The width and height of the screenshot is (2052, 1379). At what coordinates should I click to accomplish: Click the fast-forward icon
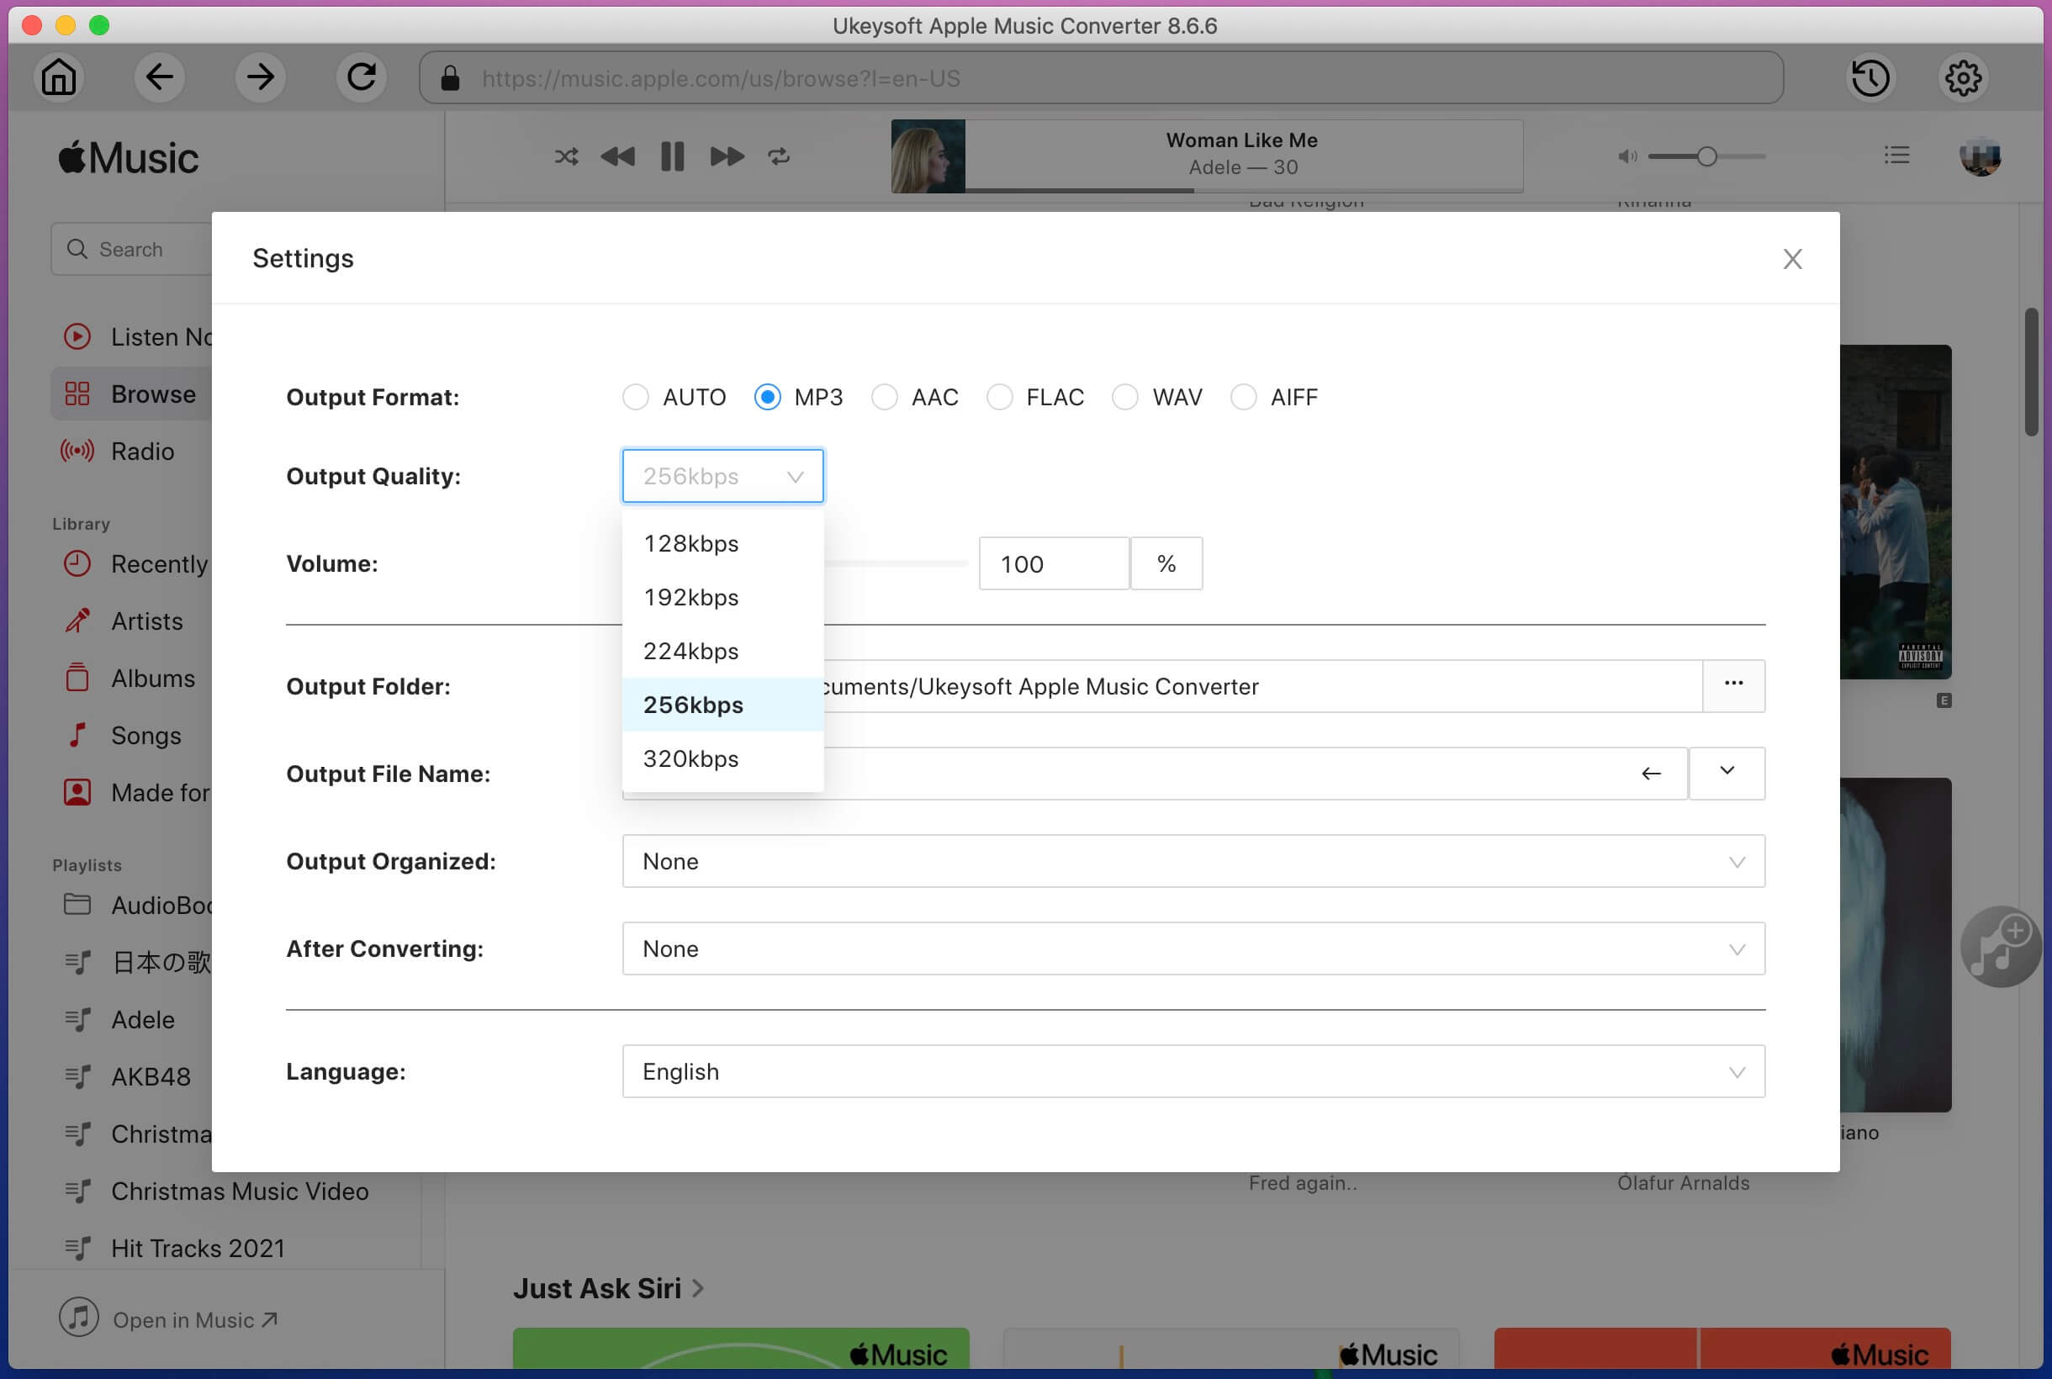[725, 154]
